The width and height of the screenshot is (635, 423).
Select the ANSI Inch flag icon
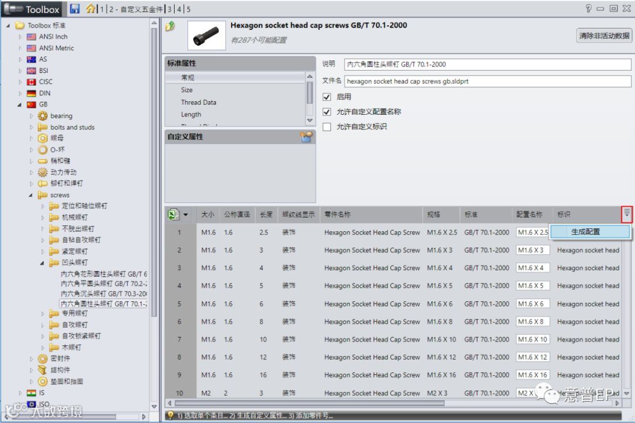point(31,37)
